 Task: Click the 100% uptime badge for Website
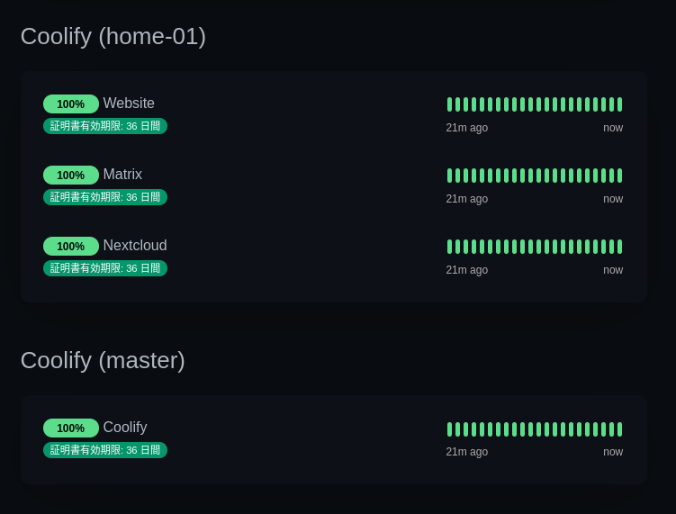(71, 104)
